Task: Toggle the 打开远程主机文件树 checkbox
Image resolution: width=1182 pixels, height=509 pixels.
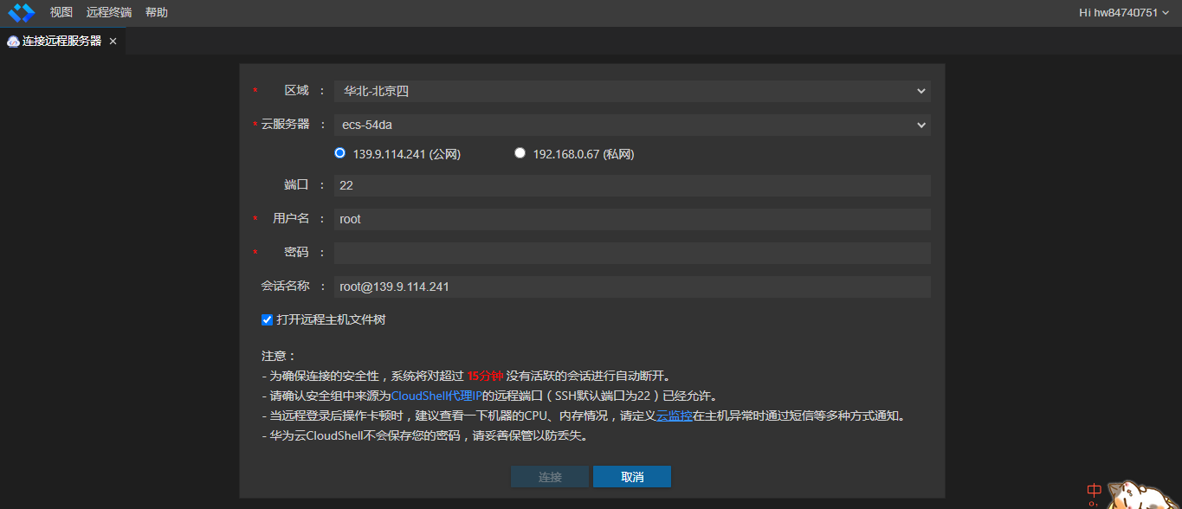Action: [267, 319]
